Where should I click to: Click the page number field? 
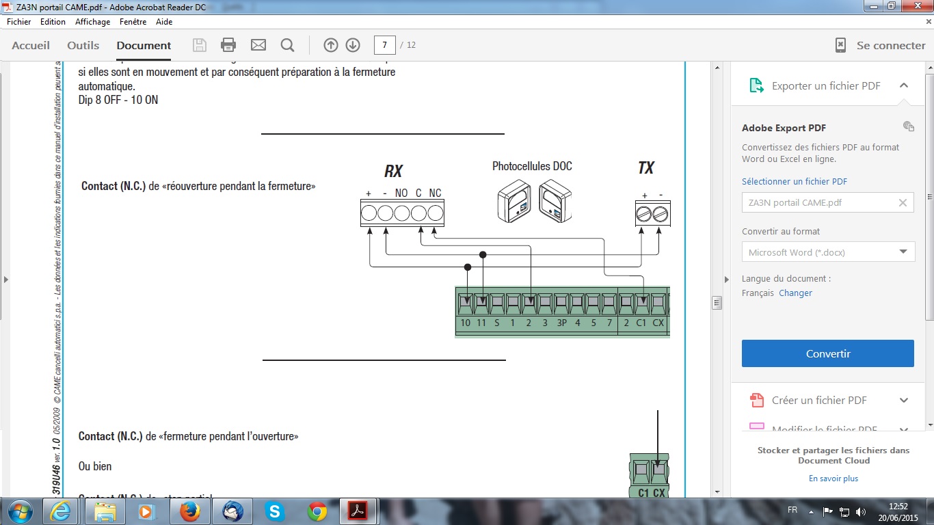[385, 45]
